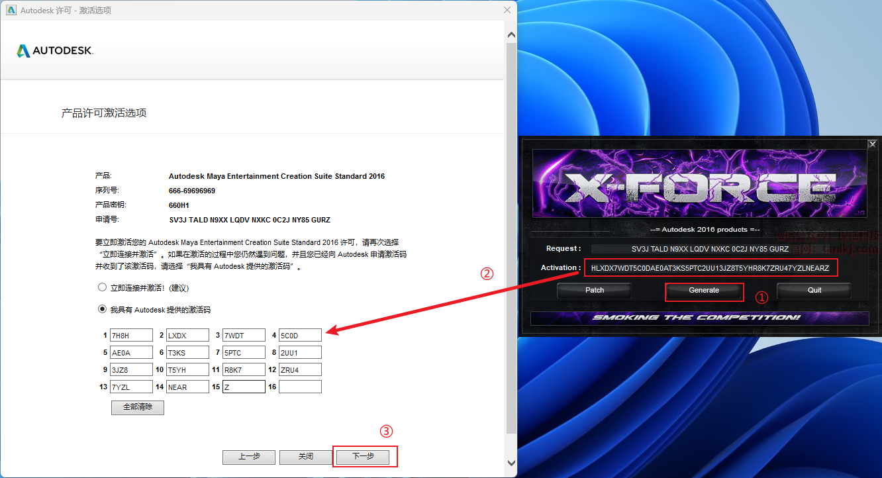
Task: Click activation code field 12 containing ZRU4
Action: pyautogui.click(x=300, y=369)
